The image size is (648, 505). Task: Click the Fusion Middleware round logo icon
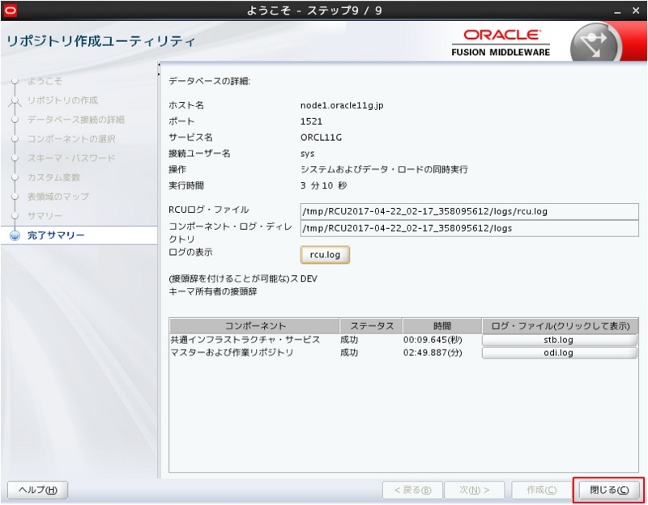(x=596, y=43)
